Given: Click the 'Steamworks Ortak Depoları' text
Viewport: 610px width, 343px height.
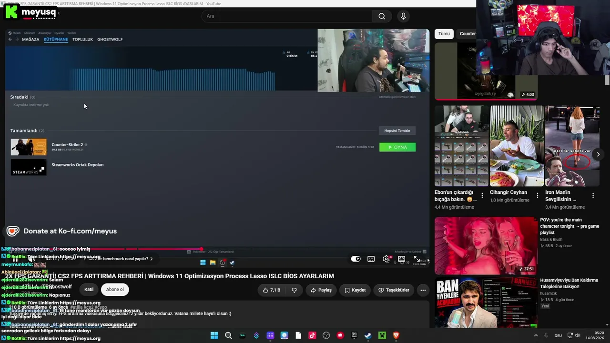Looking at the screenshot, I should pos(78,165).
